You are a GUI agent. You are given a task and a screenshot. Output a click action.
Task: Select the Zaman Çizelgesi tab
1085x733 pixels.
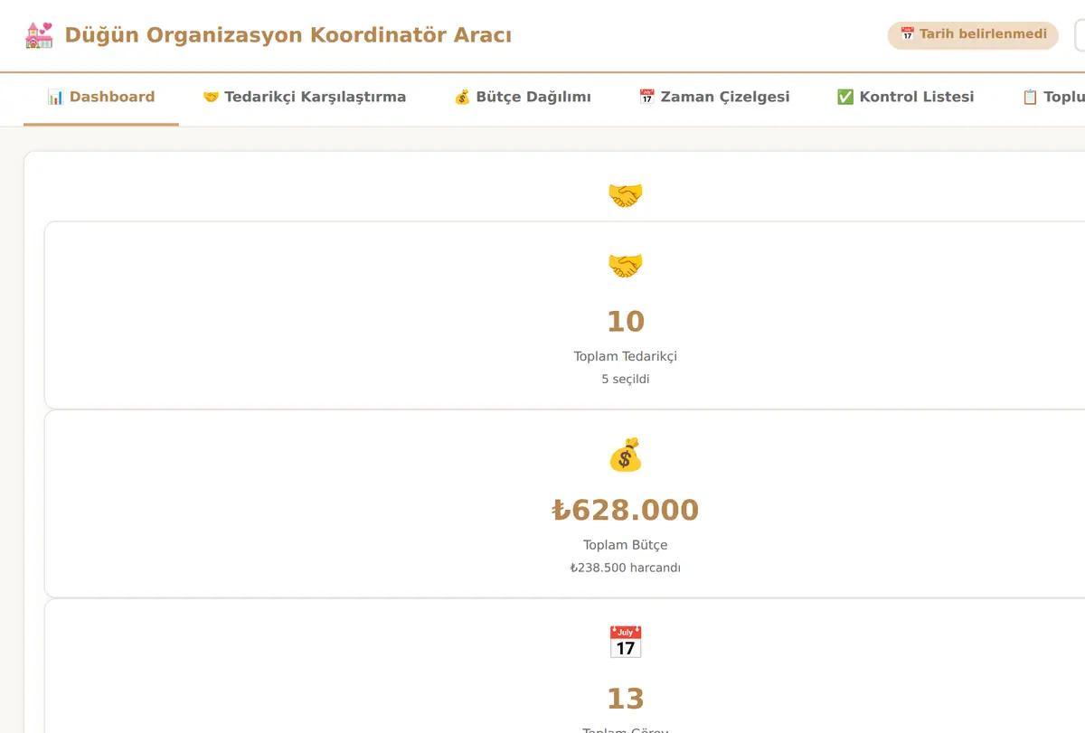714,97
